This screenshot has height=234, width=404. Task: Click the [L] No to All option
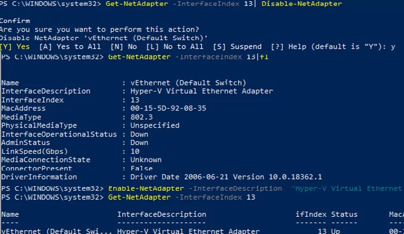click(x=174, y=46)
